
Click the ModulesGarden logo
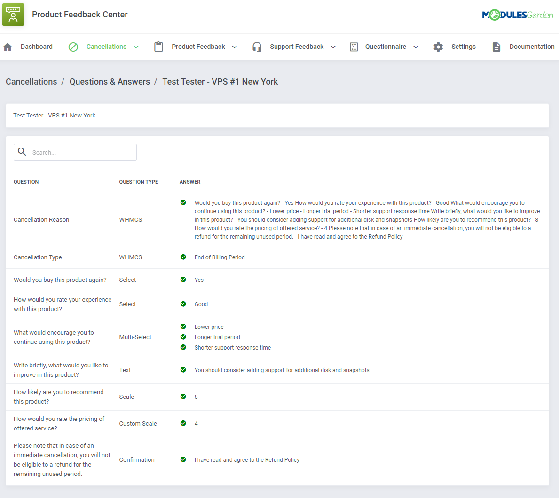pyautogui.click(x=517, y=15)
